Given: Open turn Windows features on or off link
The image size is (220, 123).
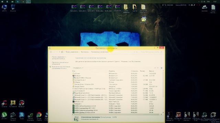Looking at the screenshot, I should (61, 68).
